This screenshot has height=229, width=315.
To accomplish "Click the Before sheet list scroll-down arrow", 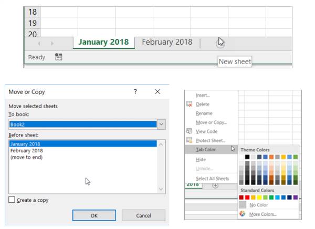I will click(161, 189).
